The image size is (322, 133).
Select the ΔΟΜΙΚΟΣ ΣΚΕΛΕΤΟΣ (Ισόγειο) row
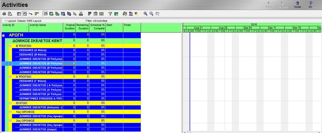[x=76, y=107]
